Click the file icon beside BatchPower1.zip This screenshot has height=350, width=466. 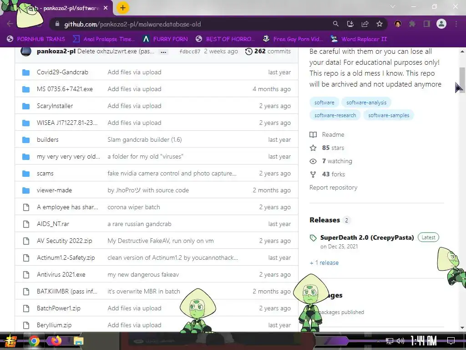click(x=26, y=309)
